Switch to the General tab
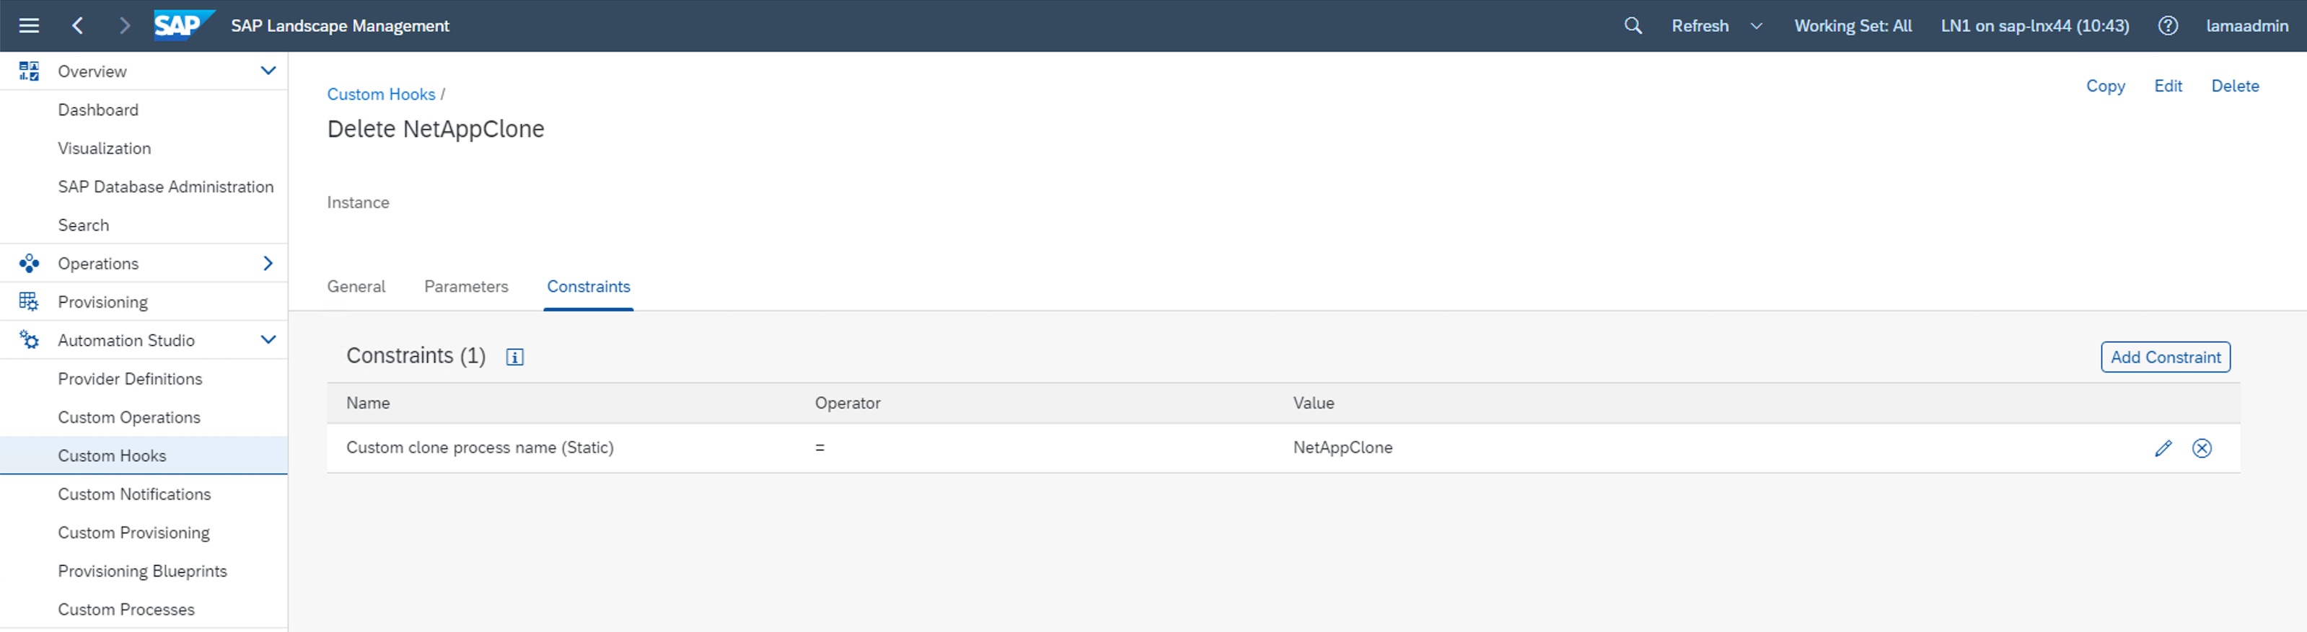Screen dimensions: 2307x632 (356, 287)
